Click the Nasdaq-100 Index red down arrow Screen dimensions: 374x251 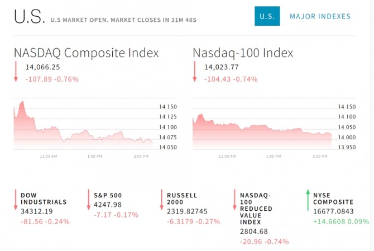click(194, 73)
